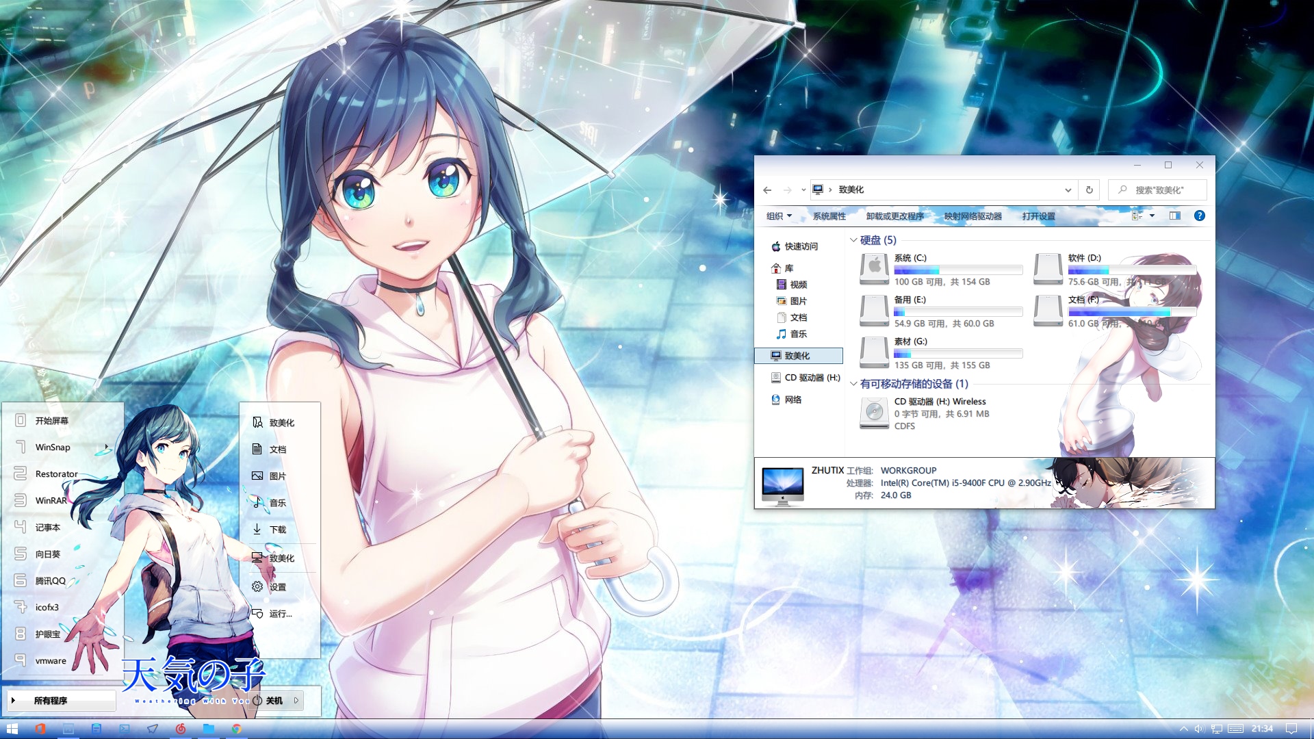
Task: Open the touch keyboard tray icon
Action: pos(1235,729)
